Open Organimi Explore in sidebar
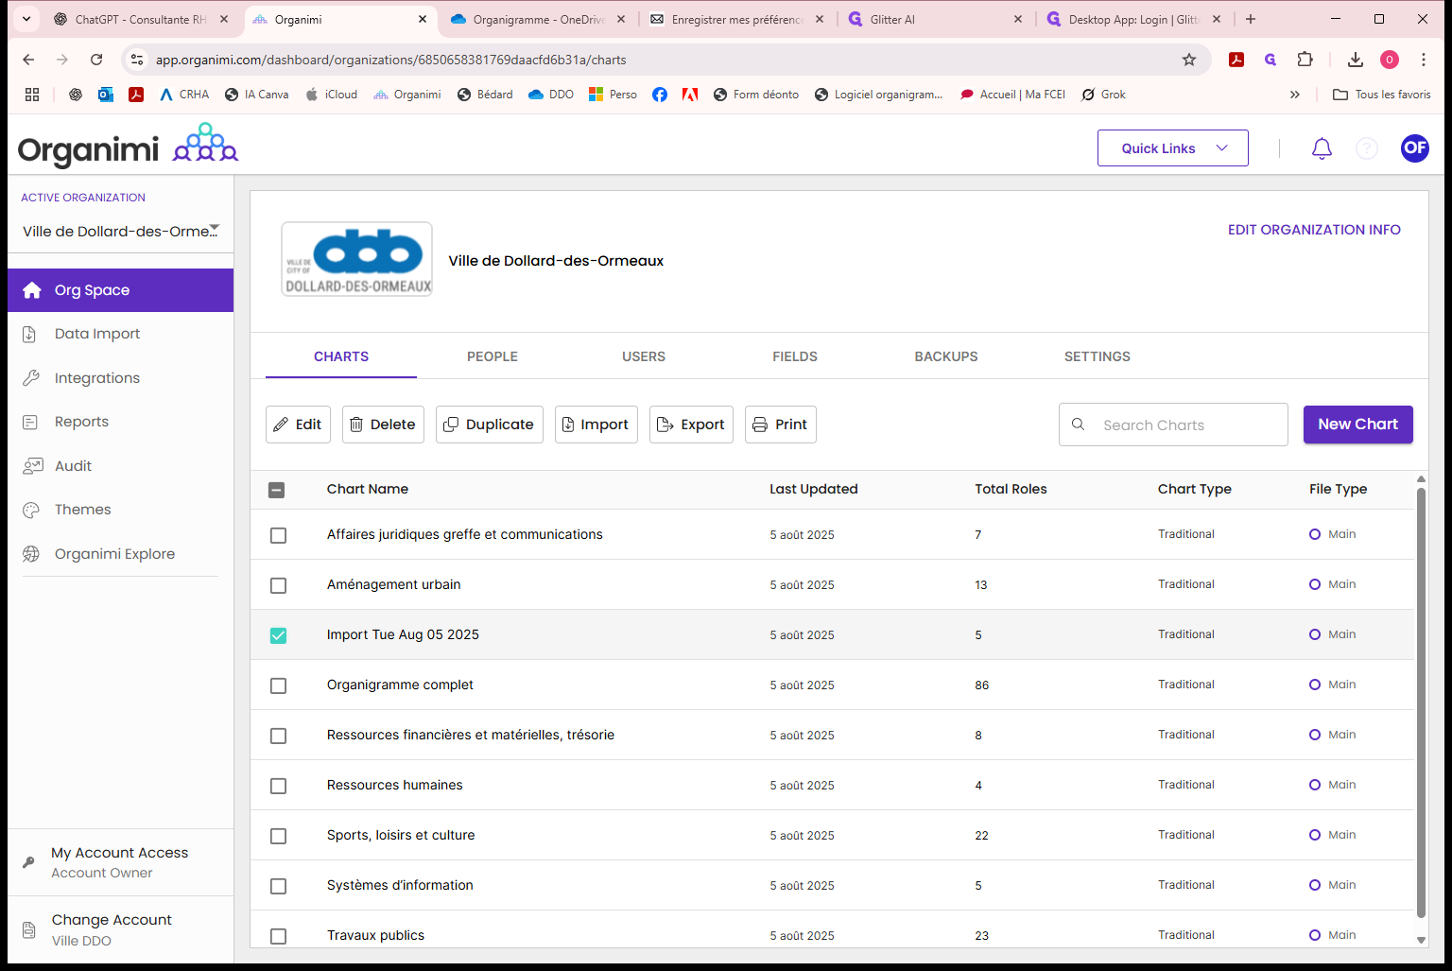The image size is (1452, 971). coord(121,554)
